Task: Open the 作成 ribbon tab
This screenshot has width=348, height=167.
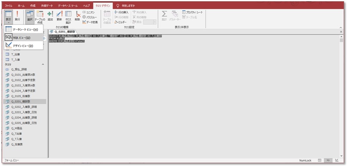Action: coord(33,6)
